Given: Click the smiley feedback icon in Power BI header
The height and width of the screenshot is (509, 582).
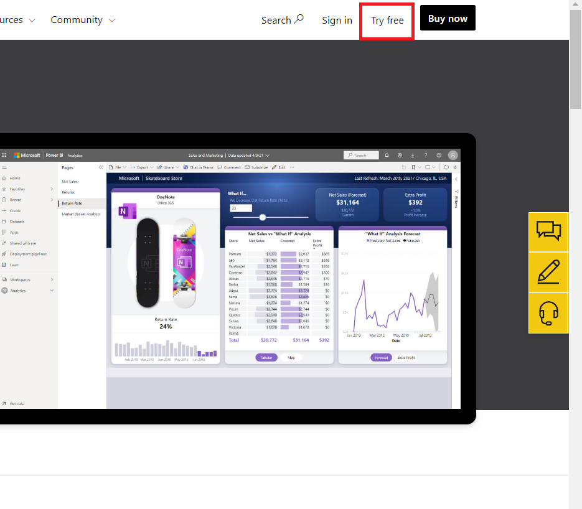Looking at the screenshot, I should 439,155.
